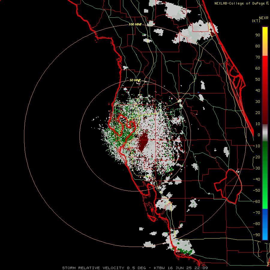
Task: Click the -80 value on velocity scale
Action: coord(256,224)
